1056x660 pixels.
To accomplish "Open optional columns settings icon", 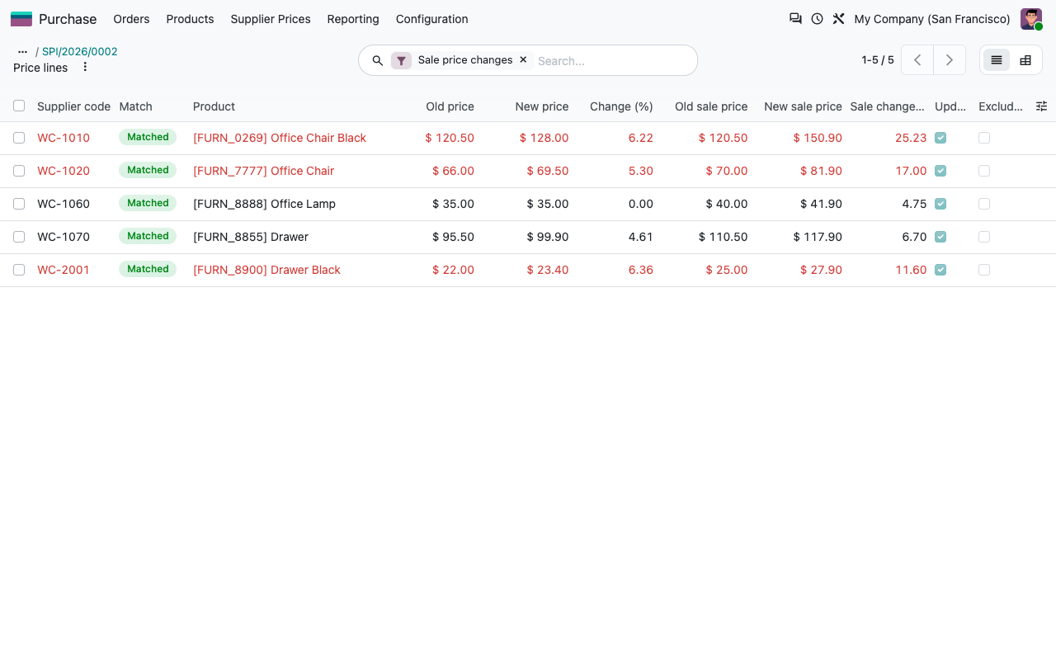I will (1041, 106).
